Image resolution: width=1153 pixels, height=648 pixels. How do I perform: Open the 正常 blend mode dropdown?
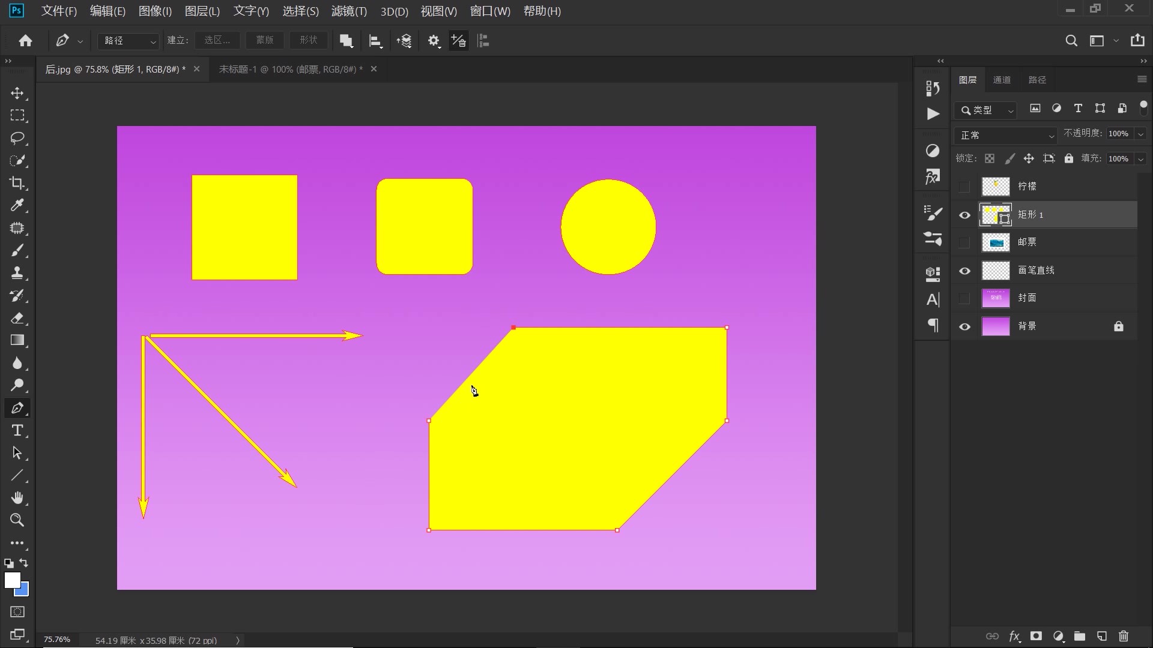coord(1006,135)
